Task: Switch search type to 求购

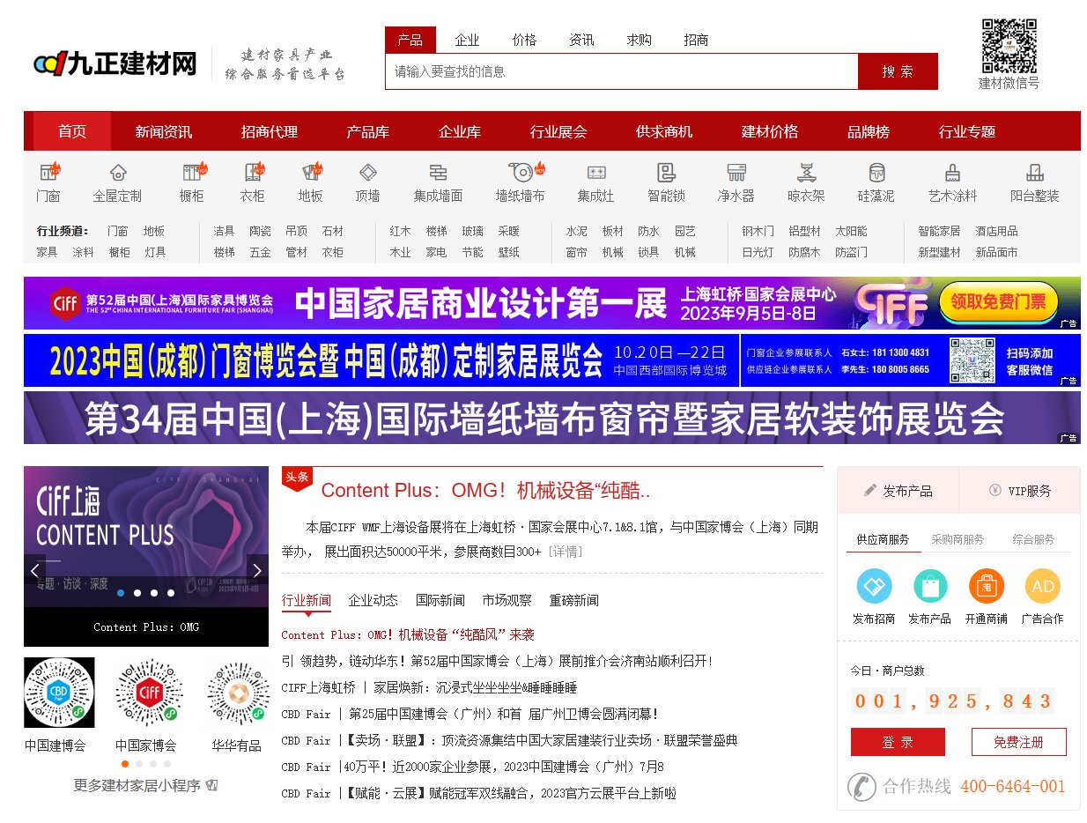Action: point(639,40)
